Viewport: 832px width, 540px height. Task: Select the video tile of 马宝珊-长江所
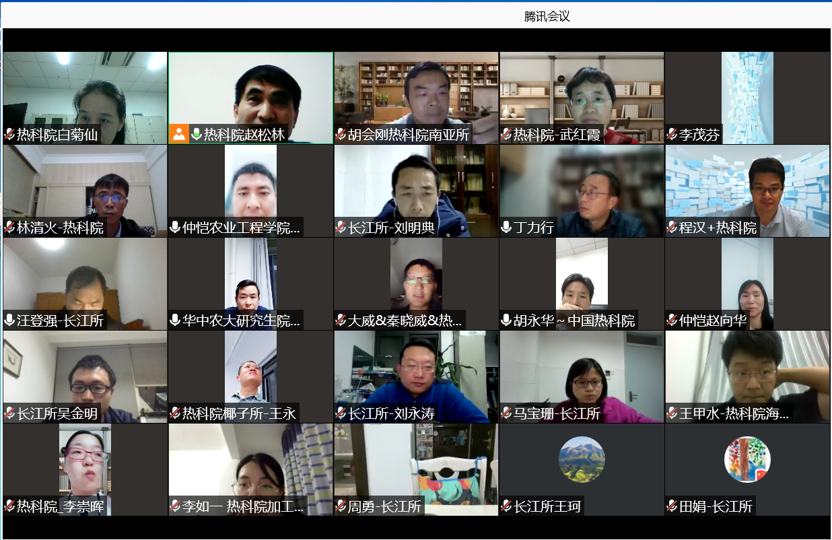[582, 376]
